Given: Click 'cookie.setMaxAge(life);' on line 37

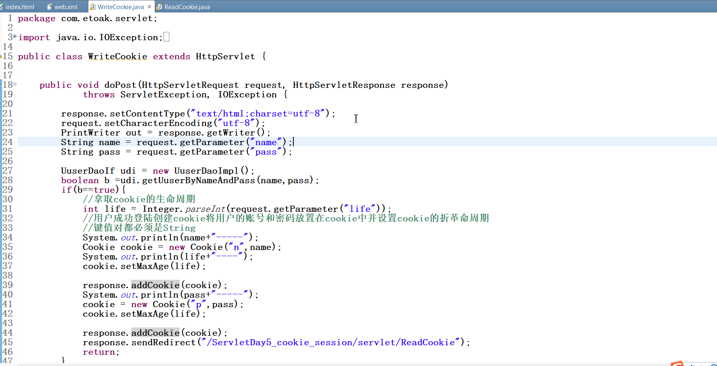Looking at the screenshot, I should click(144, 266).
